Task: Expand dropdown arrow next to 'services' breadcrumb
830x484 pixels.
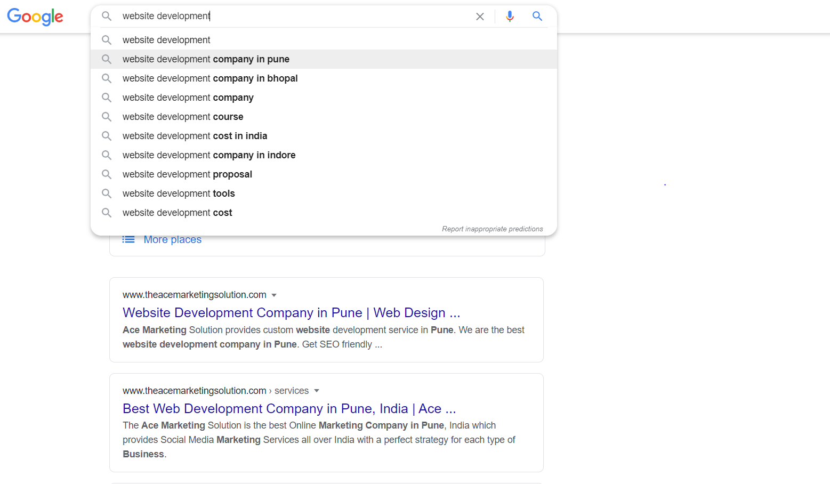Action: (317, 391)
